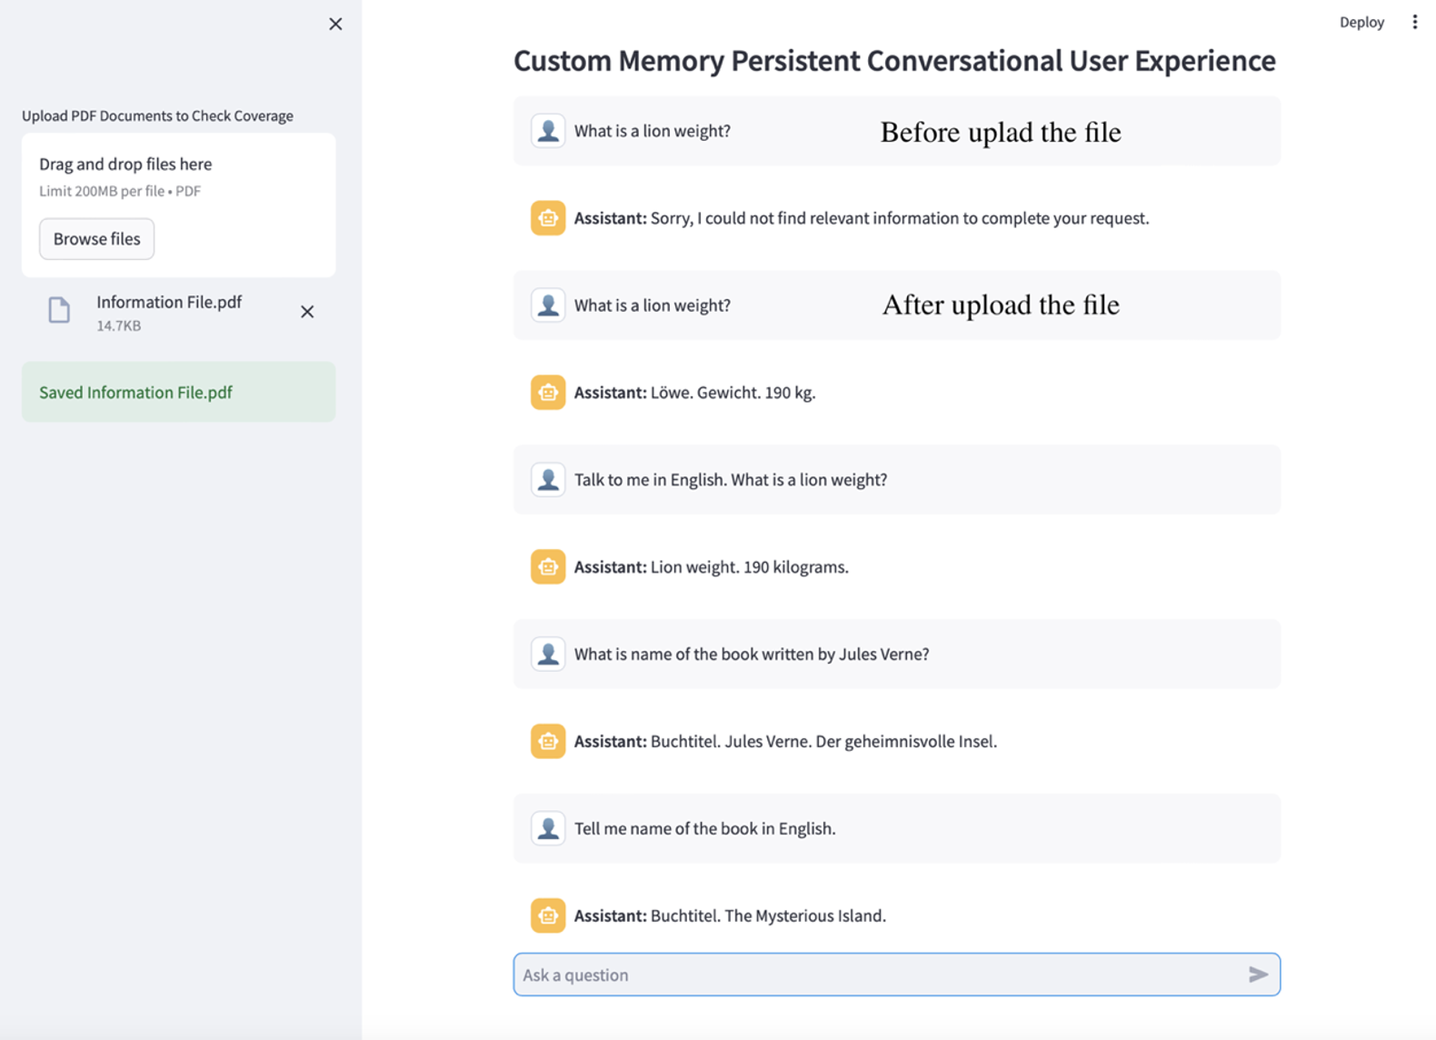This screenshot has height=1040, width=1436.
Task: Open the three-dot main menu
Action: click(x=1414, y=22)
